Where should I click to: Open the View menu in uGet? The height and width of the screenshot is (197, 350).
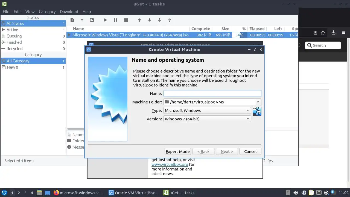30,11
